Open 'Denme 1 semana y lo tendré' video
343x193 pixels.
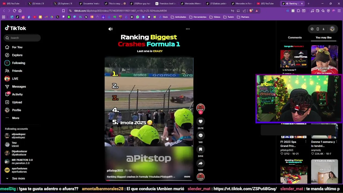point(323,144)
